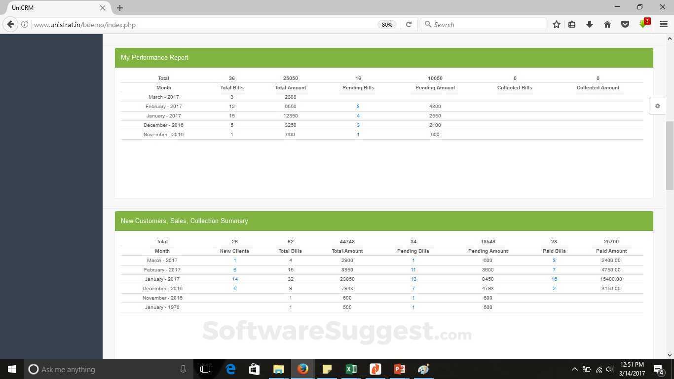Image resolution: width=674 pixels, height=379 pixels.
Task: Expand the hidden system tray icons
Action: pyautogui.click(x=574, y=369)
